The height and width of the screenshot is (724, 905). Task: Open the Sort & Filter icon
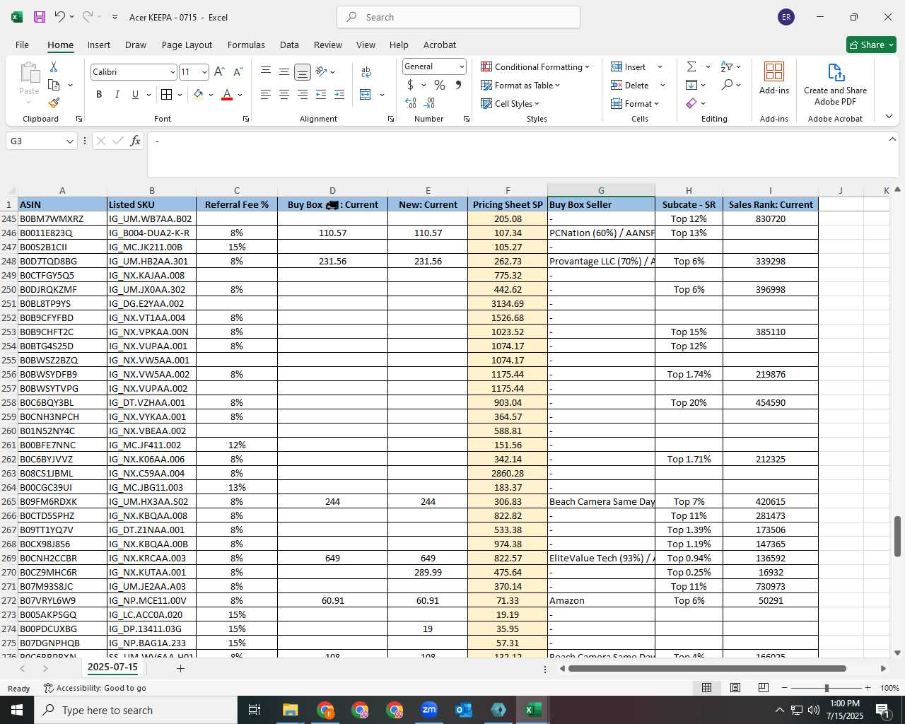coord(727,66)
